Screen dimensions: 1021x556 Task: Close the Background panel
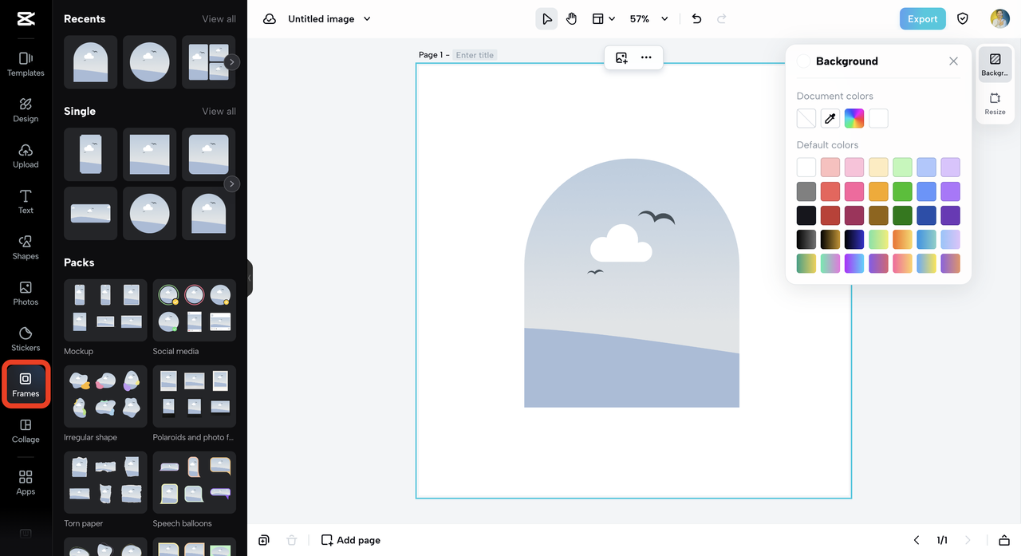coord(953,61)
